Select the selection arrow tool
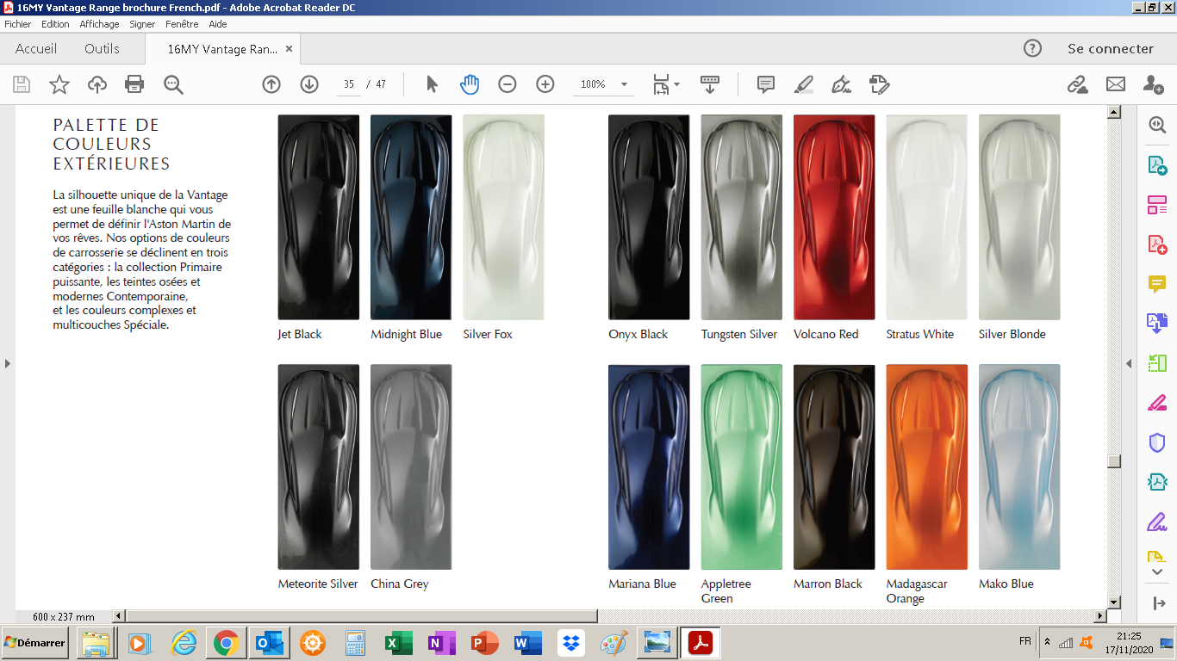 pyautogui.click(x=432, y=84)
